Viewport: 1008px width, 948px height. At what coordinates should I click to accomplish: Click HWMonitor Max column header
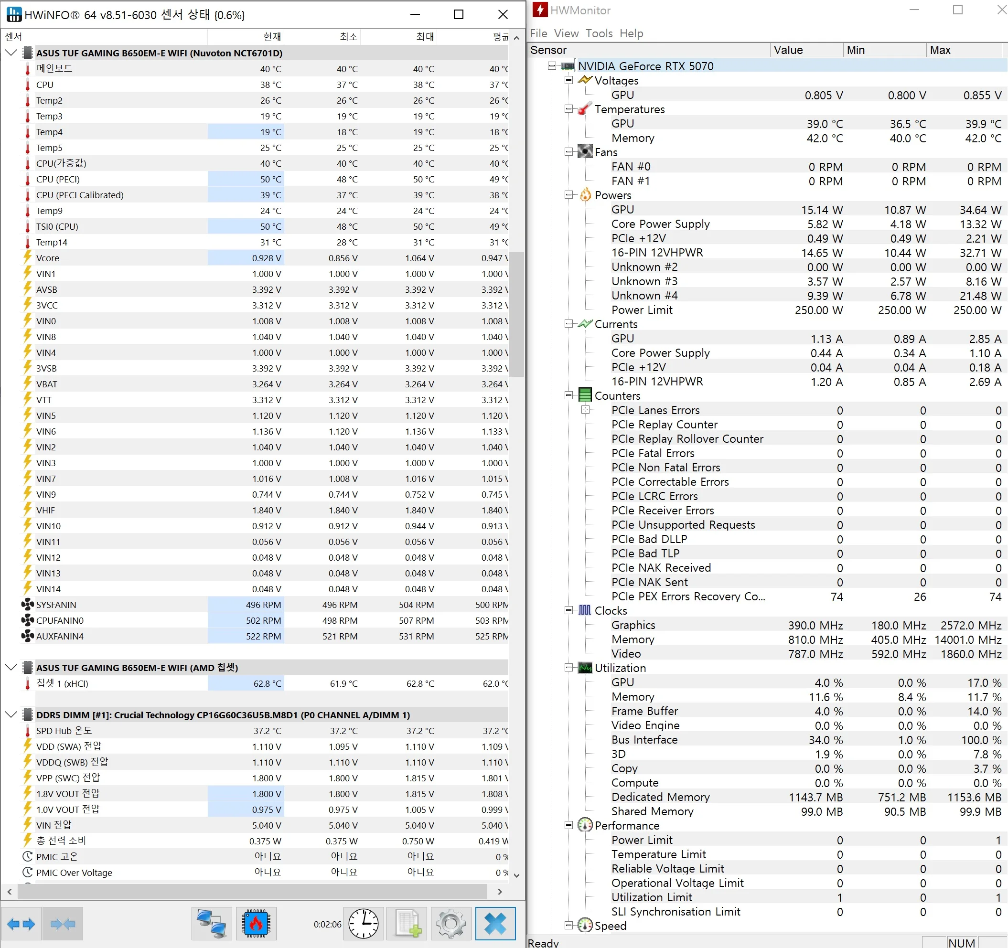(x=965, y=50)
